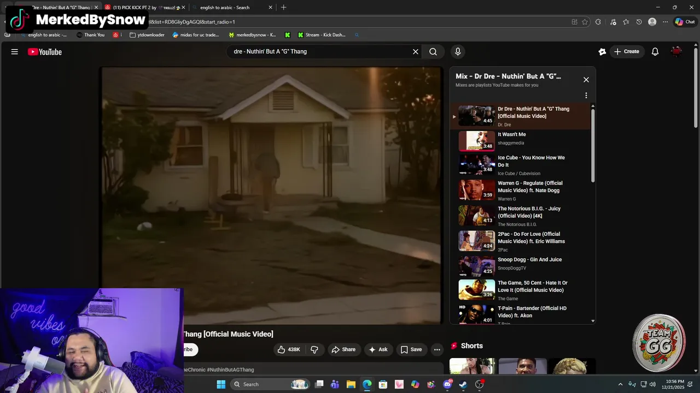700x393 pixels.
Task: Play Ice Cube 'You Know How We Do It'
Action: click(521, 165)
